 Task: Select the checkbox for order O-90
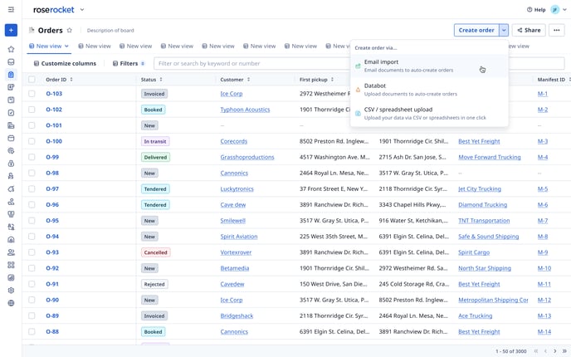[x=32, y=300]
